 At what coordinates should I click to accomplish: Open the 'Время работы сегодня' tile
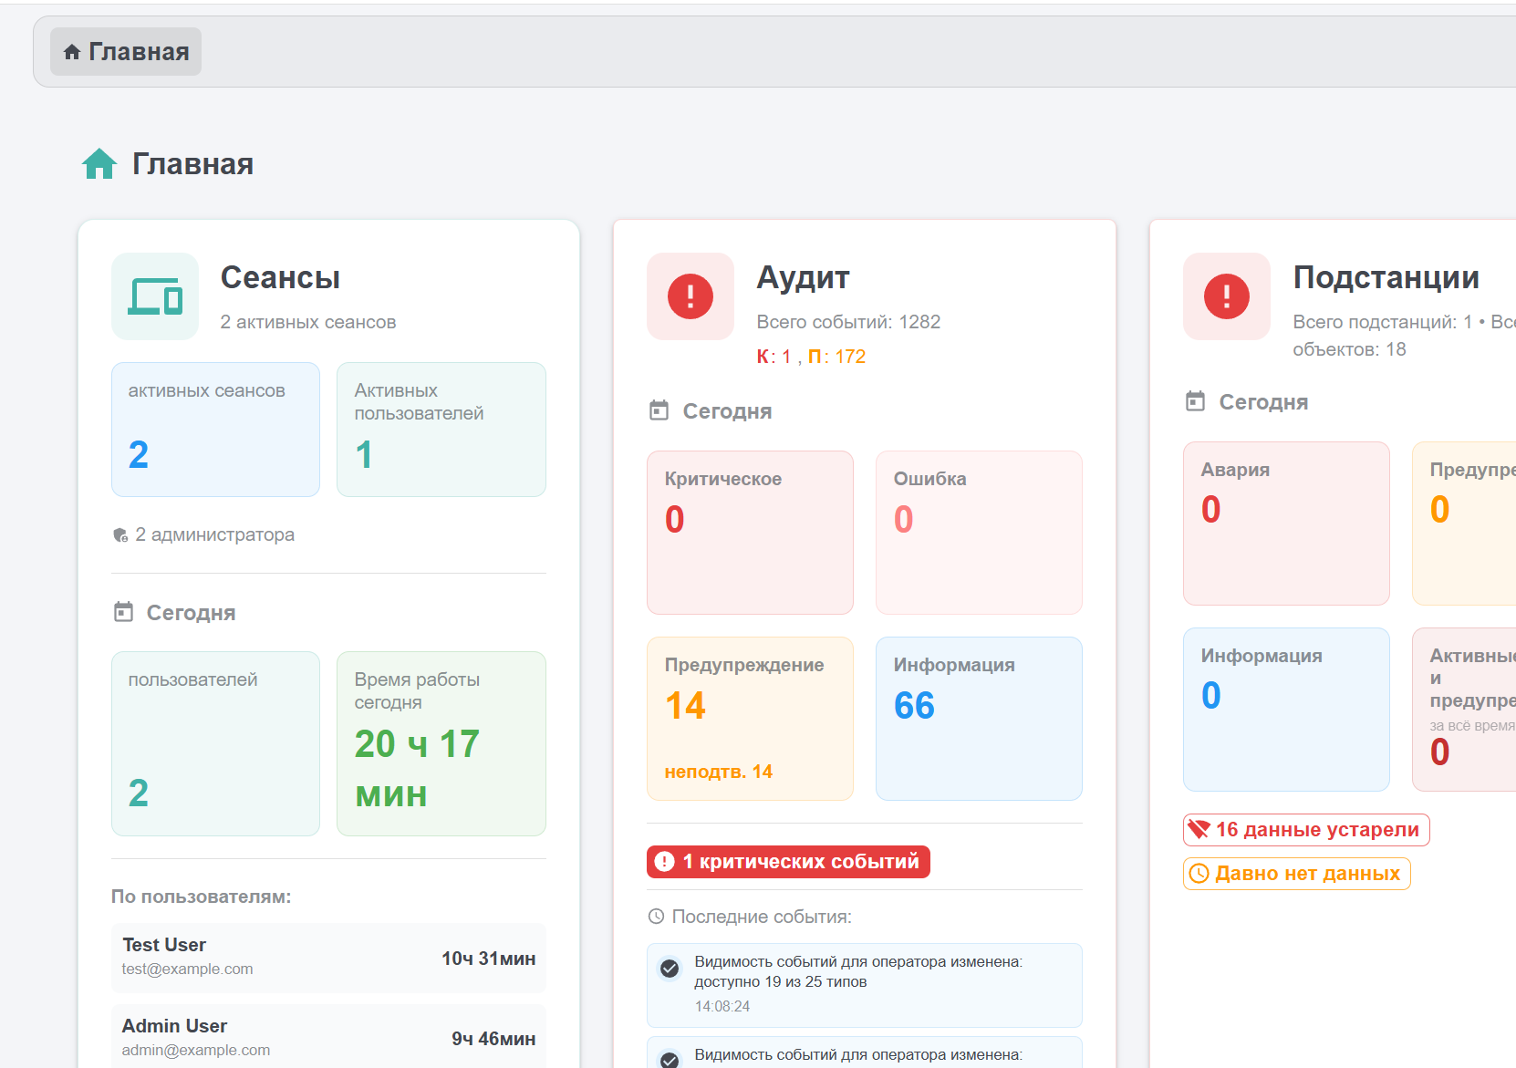pyautogui.click(x=441, y=743)
